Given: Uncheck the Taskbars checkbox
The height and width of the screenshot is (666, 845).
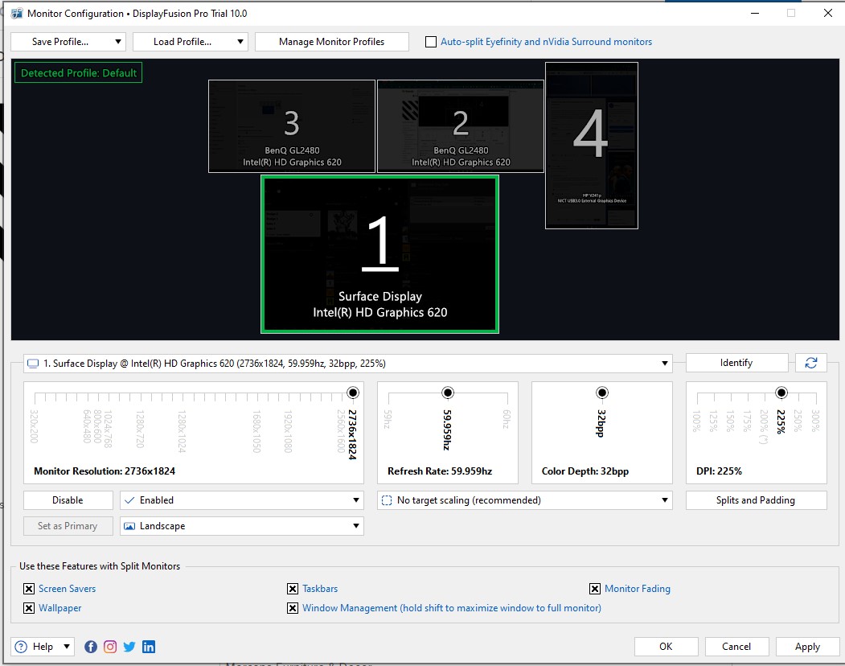Looking at the screenshot, I should pos(293,589).
